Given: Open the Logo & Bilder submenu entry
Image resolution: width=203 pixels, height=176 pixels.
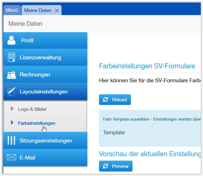Looking at the screenshot, I should [32, 109].
